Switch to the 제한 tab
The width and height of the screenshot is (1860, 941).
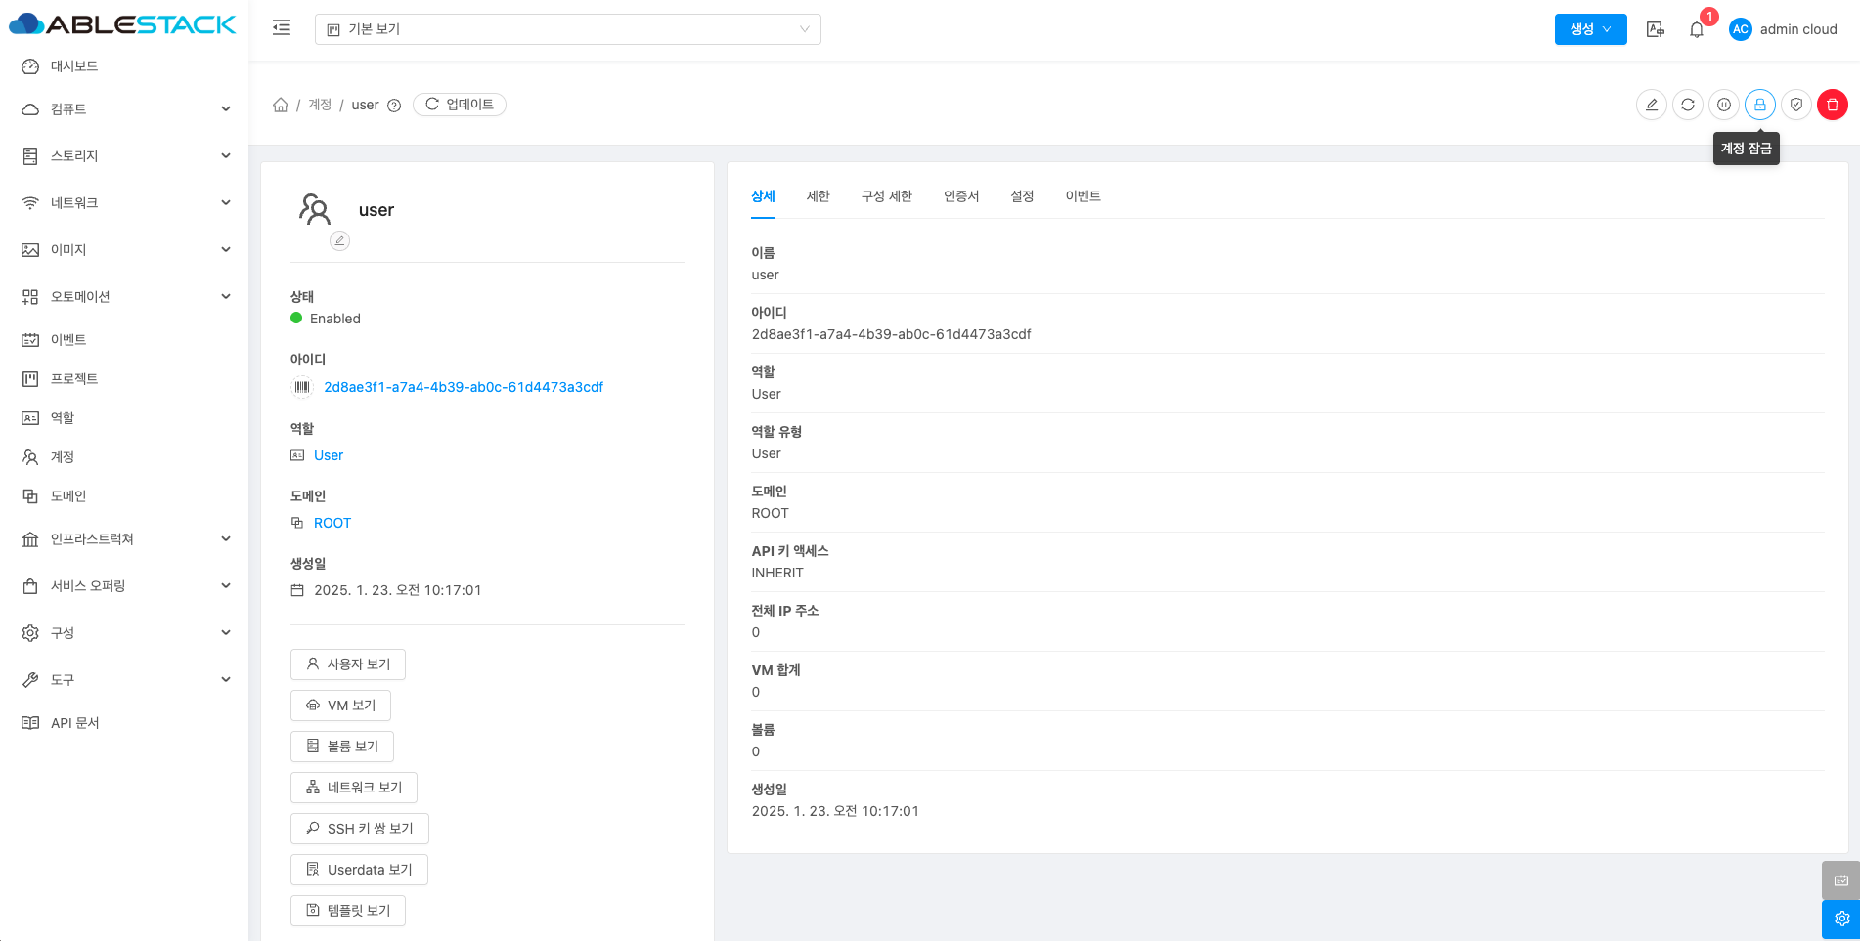(x=818, y=196)
